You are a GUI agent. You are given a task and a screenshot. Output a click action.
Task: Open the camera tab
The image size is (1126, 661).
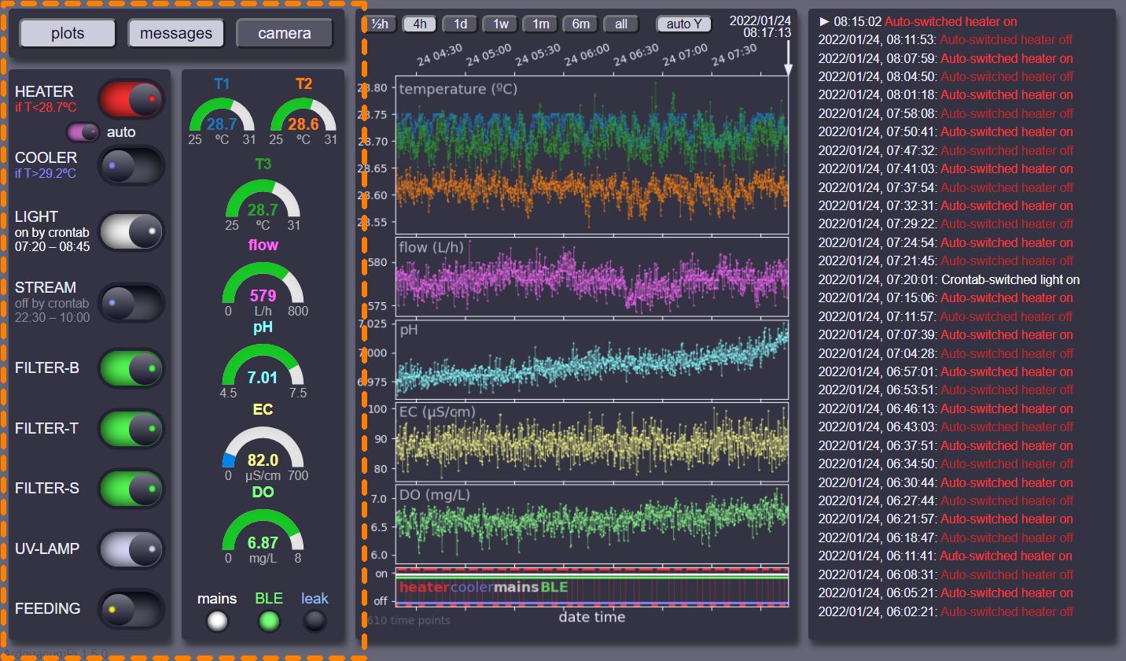point(285,33)
